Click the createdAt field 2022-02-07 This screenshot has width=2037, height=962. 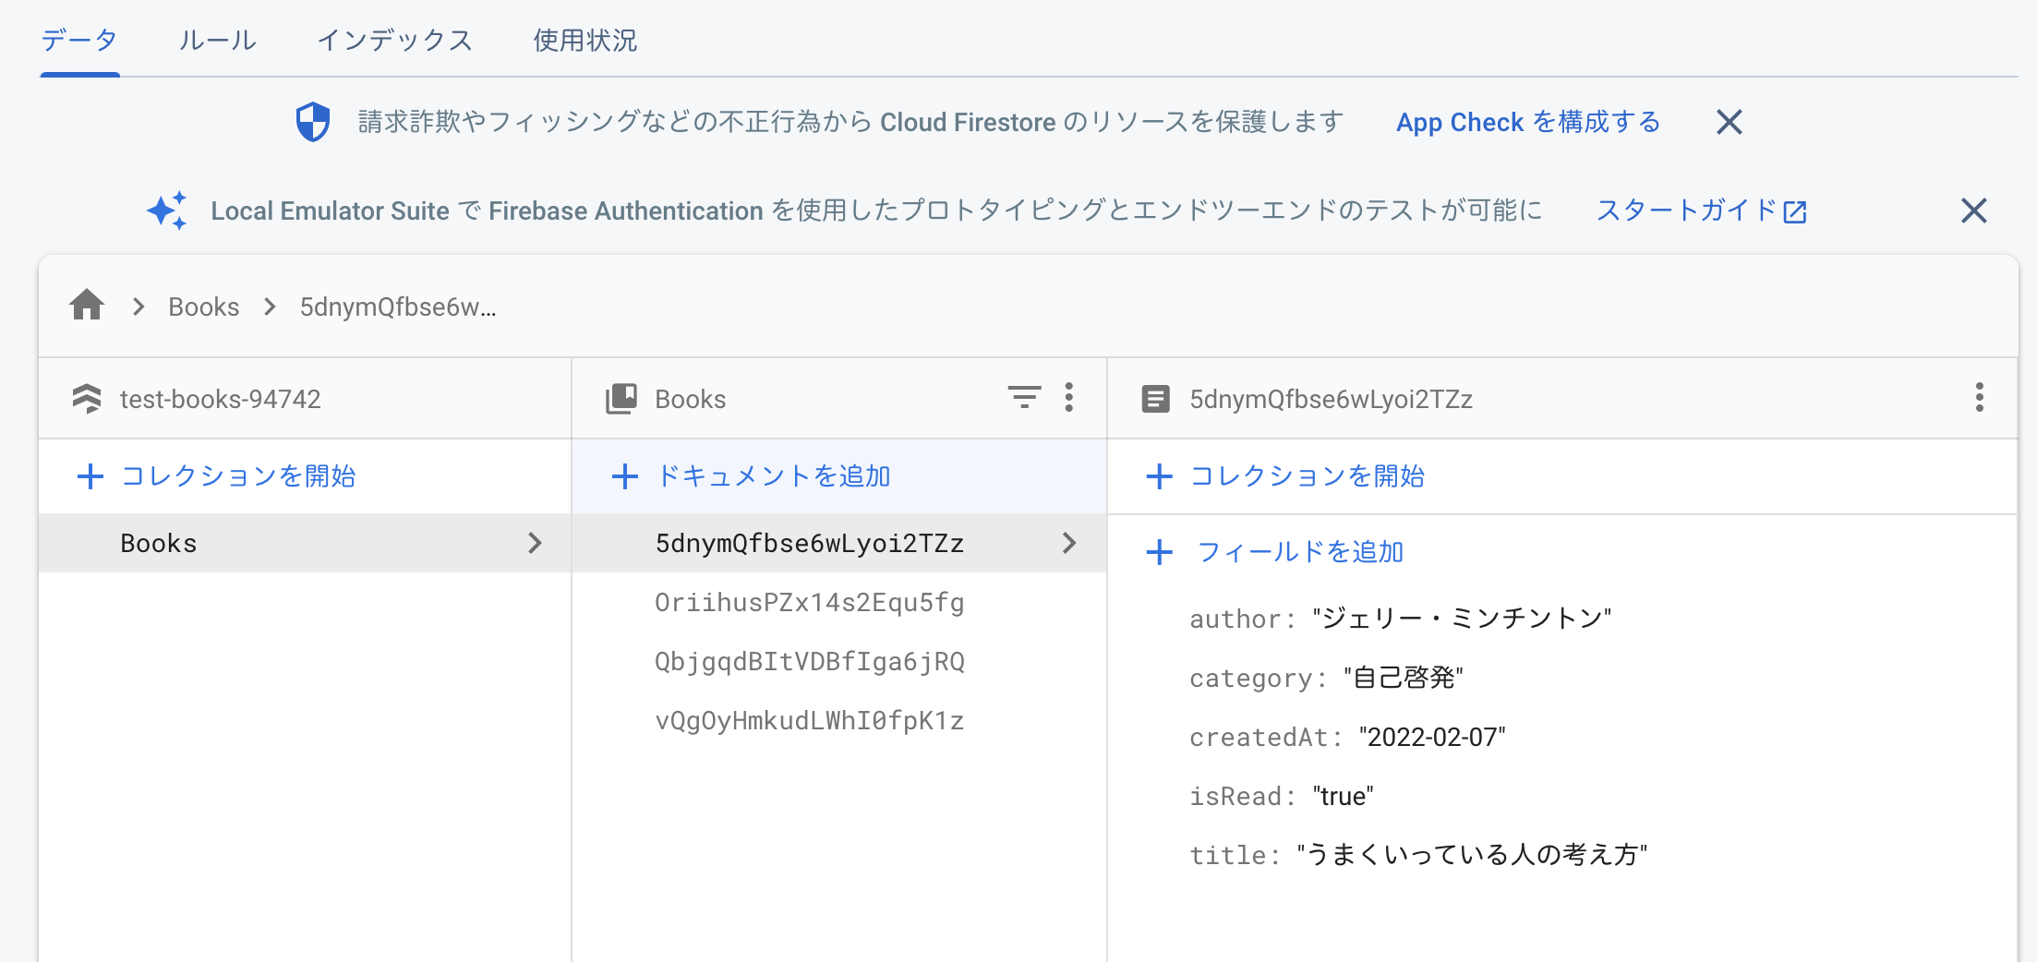(x=1432, y=737)
